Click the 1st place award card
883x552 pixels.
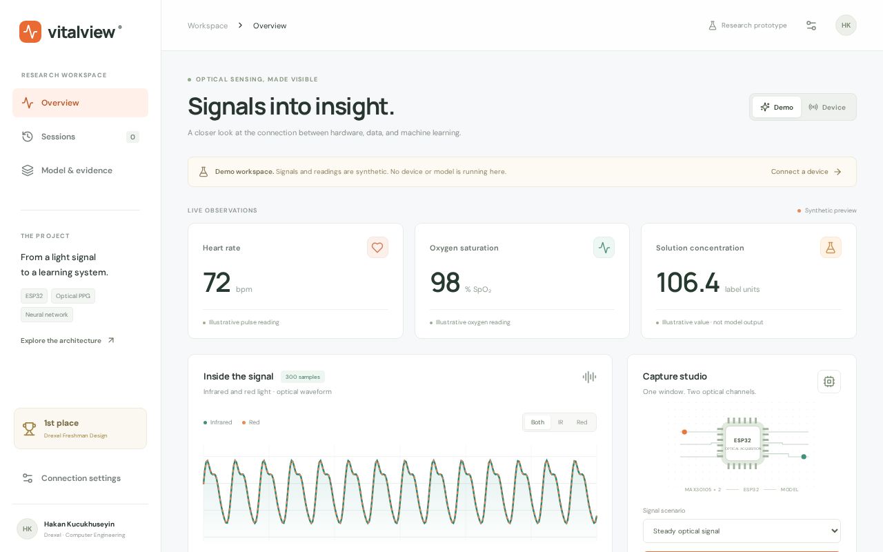coord(80,428)
